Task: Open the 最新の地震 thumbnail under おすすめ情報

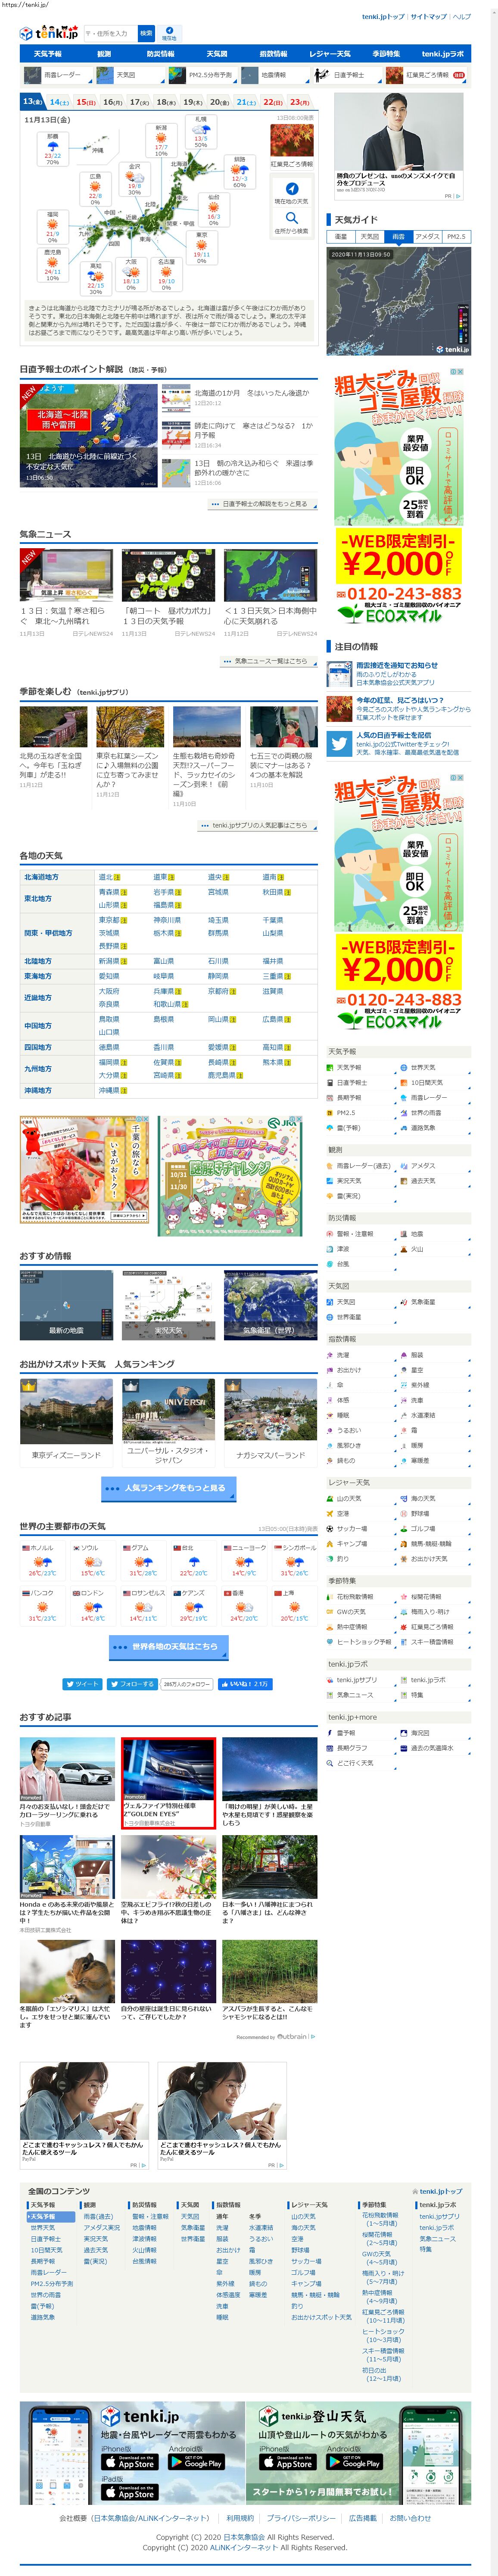Action: tap(66, 1306)
